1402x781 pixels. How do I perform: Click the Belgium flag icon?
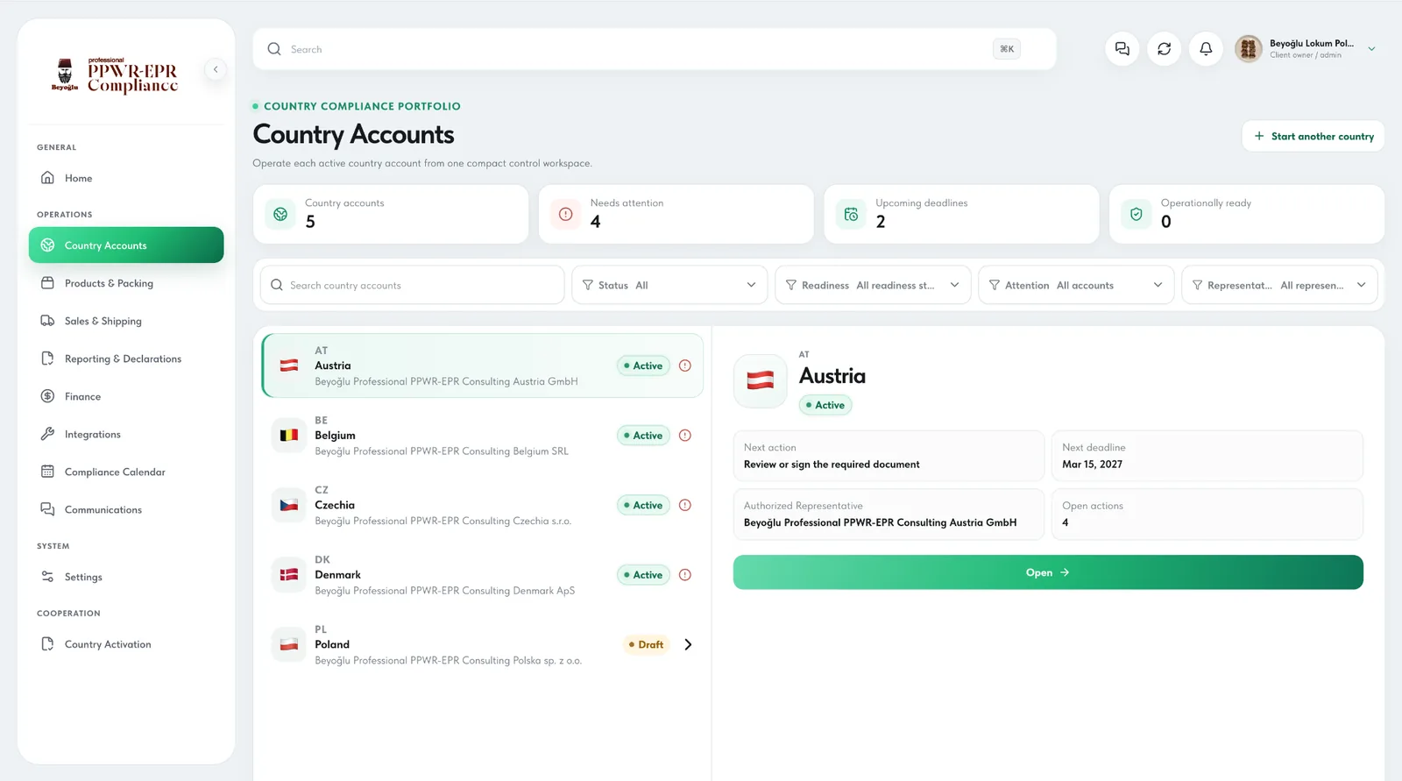[289, 435]
